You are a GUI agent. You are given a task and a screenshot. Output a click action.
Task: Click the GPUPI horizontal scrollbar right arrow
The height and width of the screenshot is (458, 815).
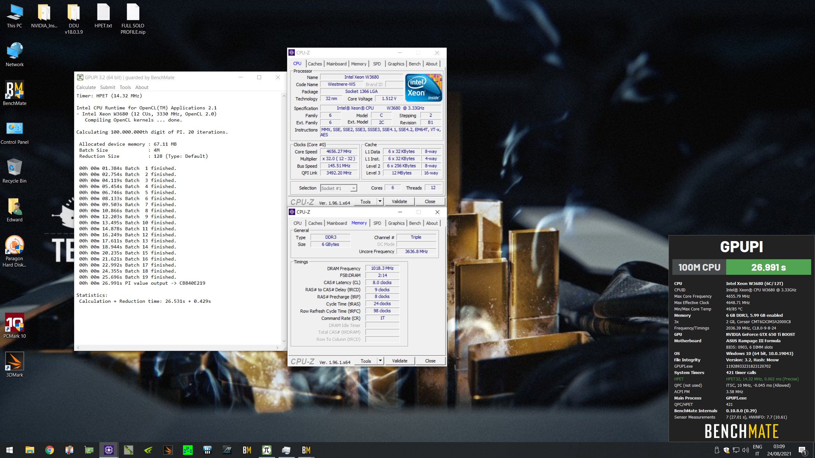tap(277, 348)
